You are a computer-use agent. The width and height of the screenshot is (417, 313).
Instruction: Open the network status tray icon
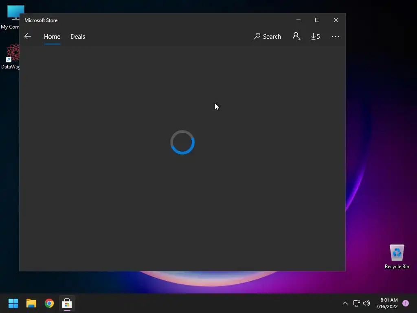356,303
